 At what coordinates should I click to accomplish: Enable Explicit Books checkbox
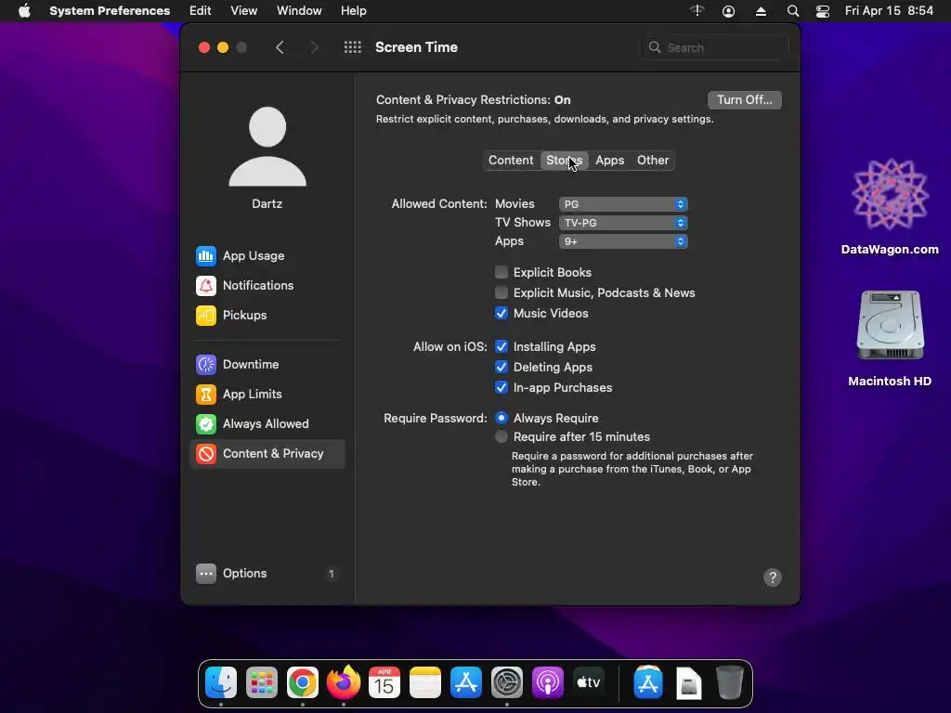[501, 272]
